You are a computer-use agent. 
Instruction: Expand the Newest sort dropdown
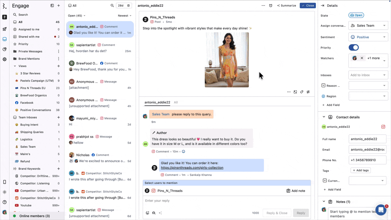[x=125, y=16]
